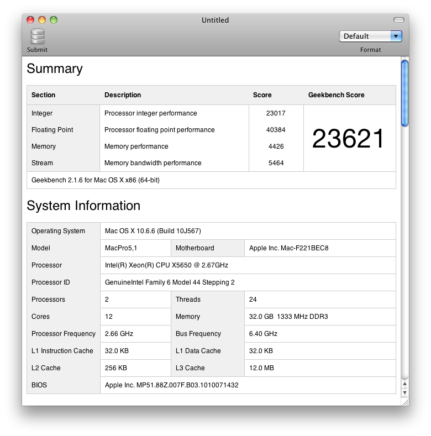Click the Cores value 12

click(x=109, y=317)
